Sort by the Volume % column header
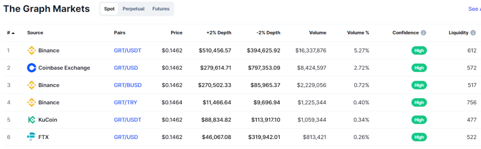The height and width of the screenshot is (149, 481). [358, 33]
